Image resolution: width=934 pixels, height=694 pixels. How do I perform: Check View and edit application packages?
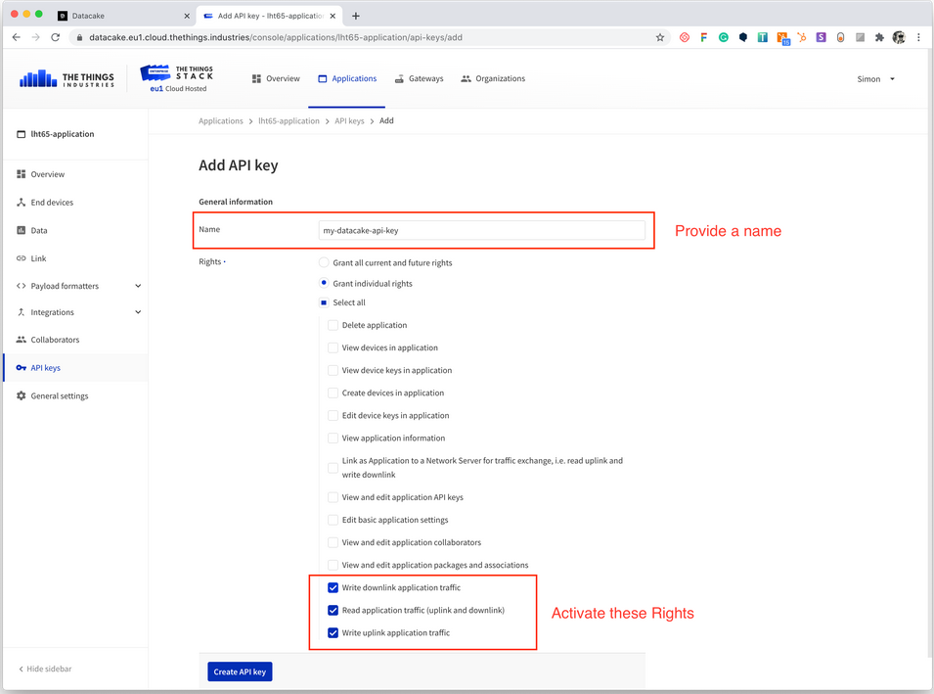click(333, 565)
